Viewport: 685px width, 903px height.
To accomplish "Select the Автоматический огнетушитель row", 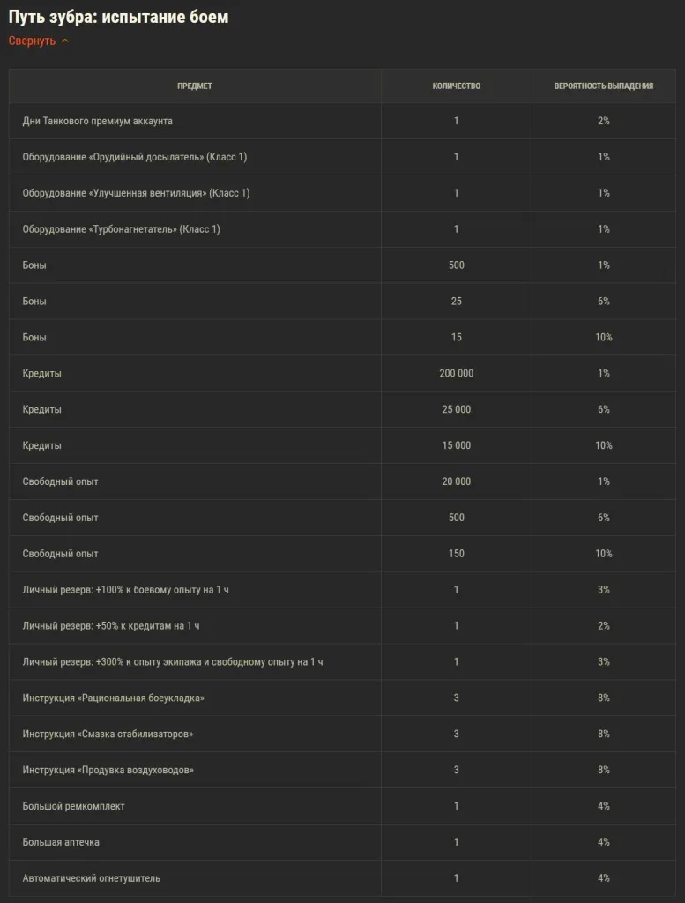I will pyautogui.click(x=92, y=879).
